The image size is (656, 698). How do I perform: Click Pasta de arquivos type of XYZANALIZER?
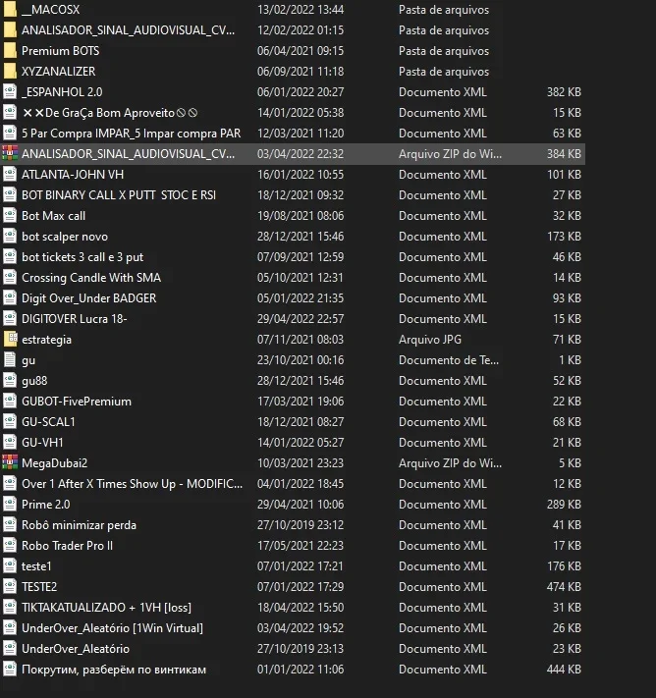(x=444, y=72)
